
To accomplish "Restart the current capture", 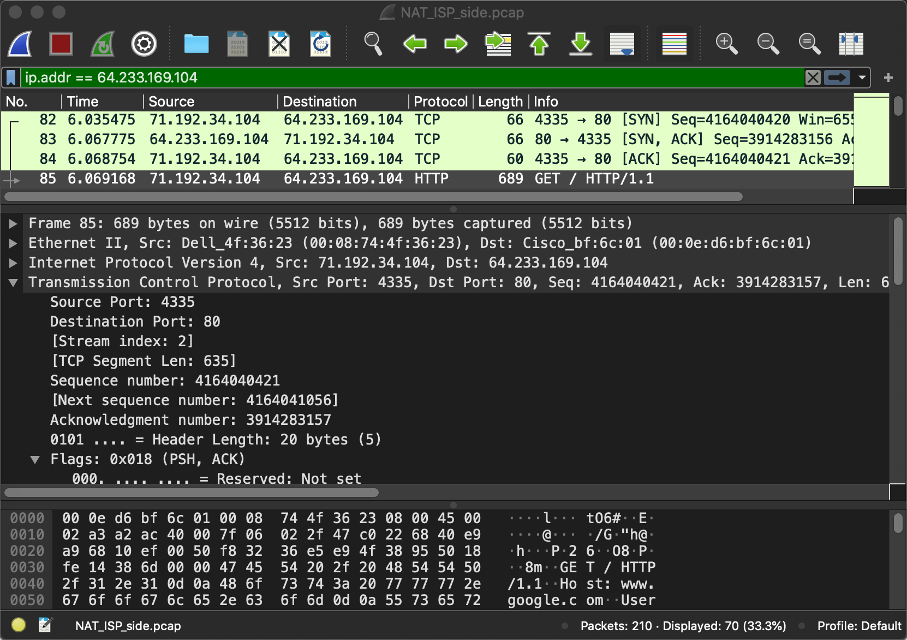I will tap(103, 44).
